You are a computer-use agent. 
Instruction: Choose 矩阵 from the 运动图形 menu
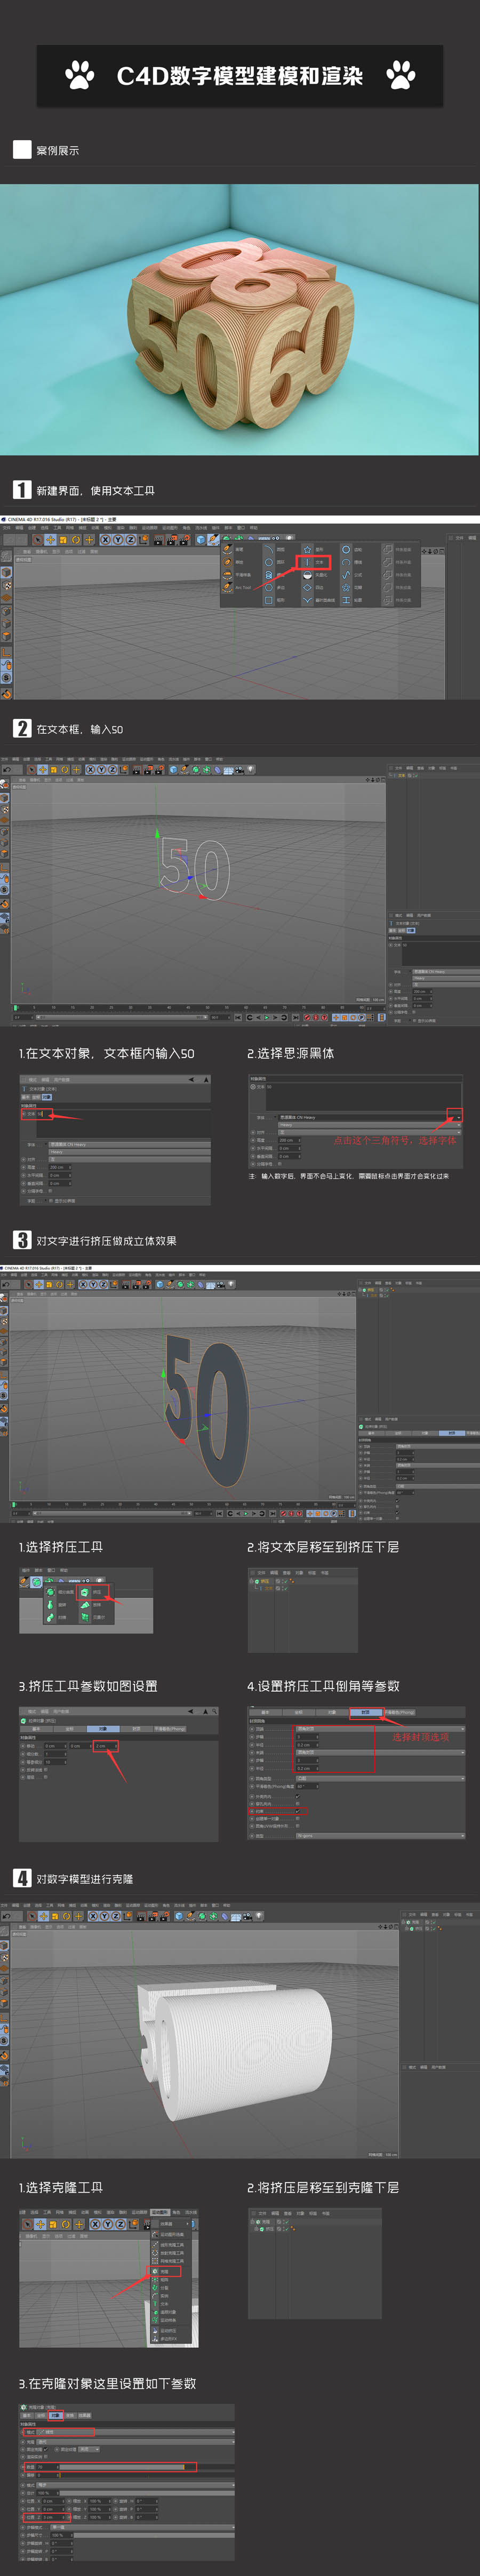tap(165, 2279)
